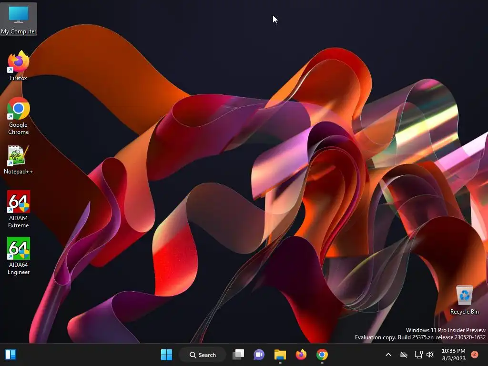Open Firefox from the taskbar
Viewport: 488px width, 366px height.
click(301, 355)
